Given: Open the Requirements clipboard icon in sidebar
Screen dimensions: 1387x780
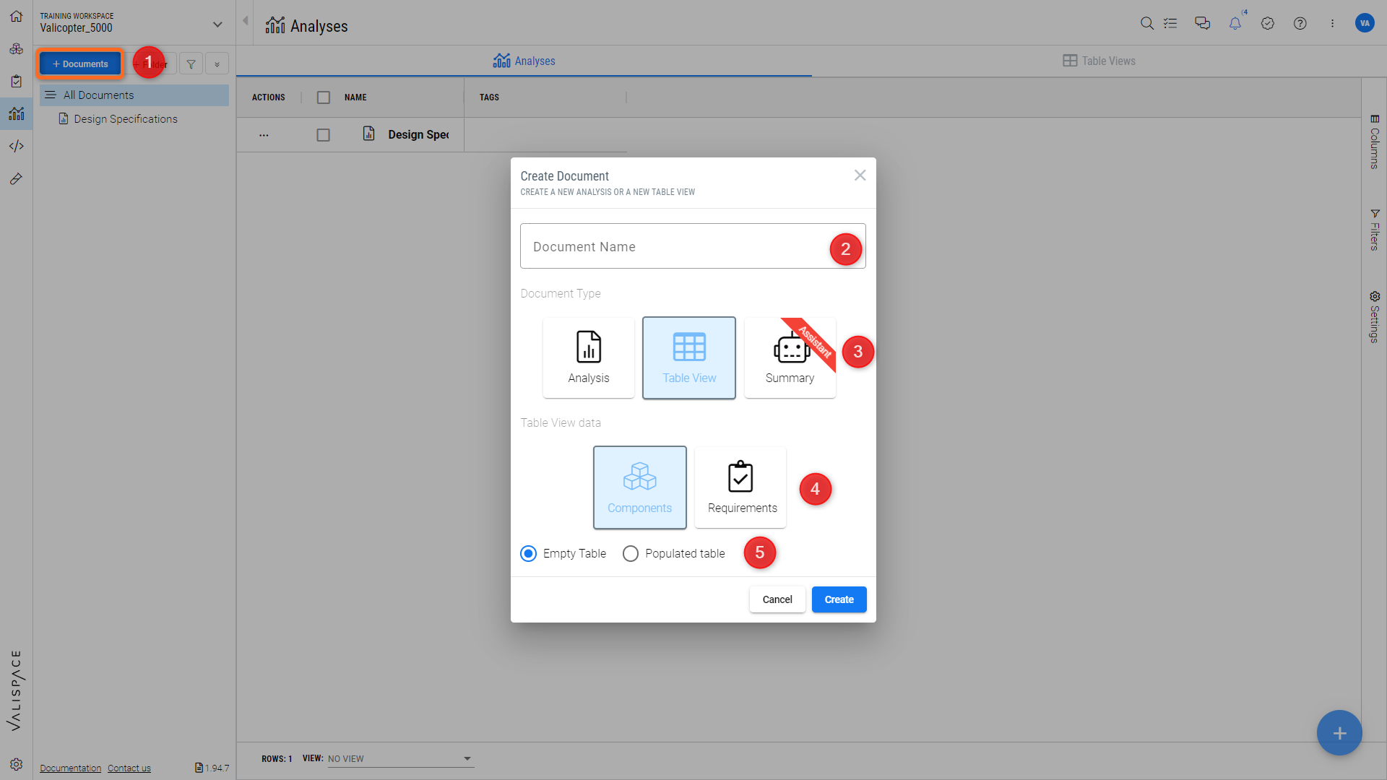Looking at the screenshot, I should pyautogui.click(x=16, y=81).
